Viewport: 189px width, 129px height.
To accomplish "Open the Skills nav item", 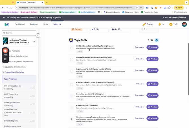I will [46, 24].
